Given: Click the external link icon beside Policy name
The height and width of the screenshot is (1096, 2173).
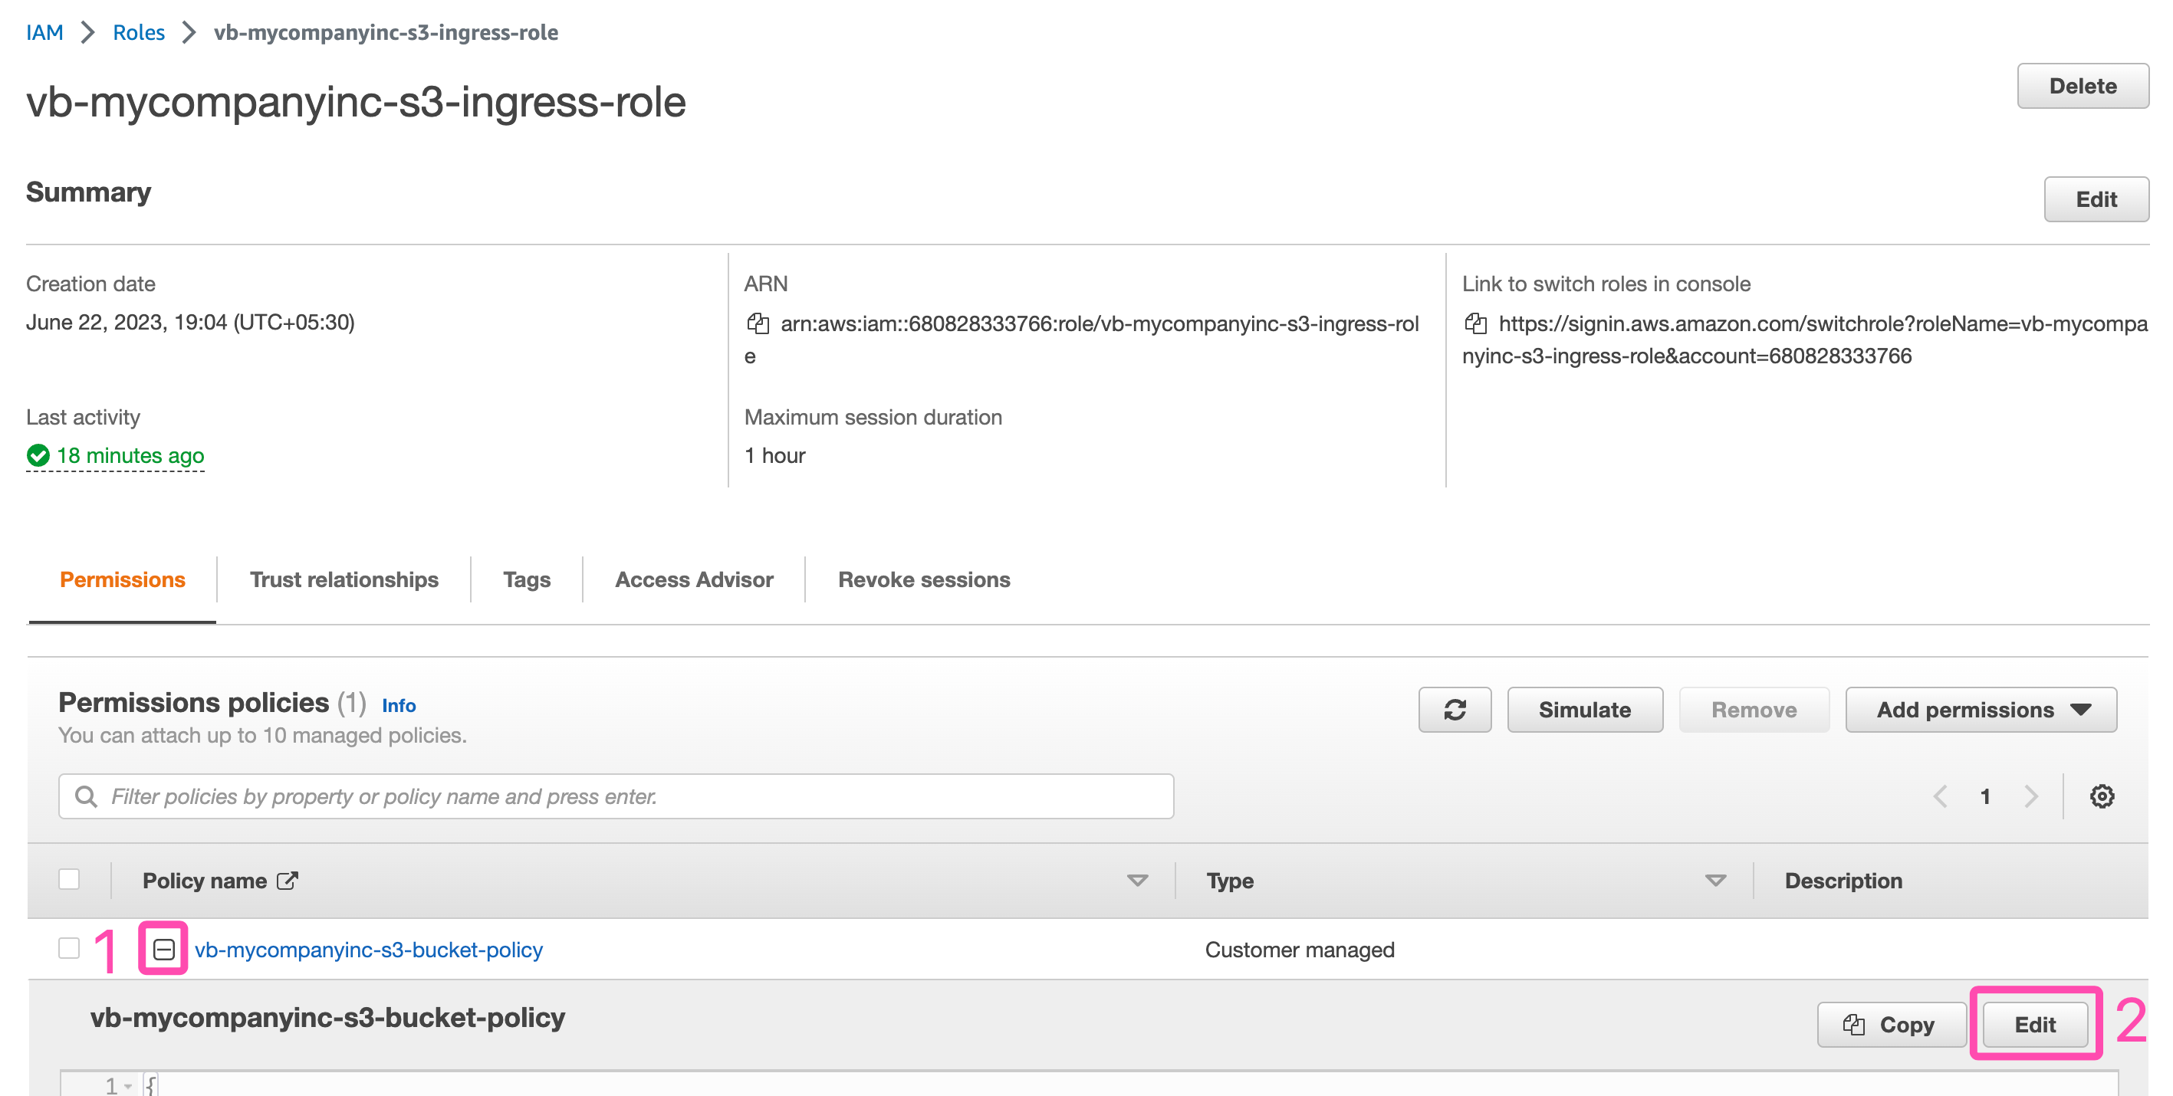Looking at the screenshot, I should click(288, 880).
